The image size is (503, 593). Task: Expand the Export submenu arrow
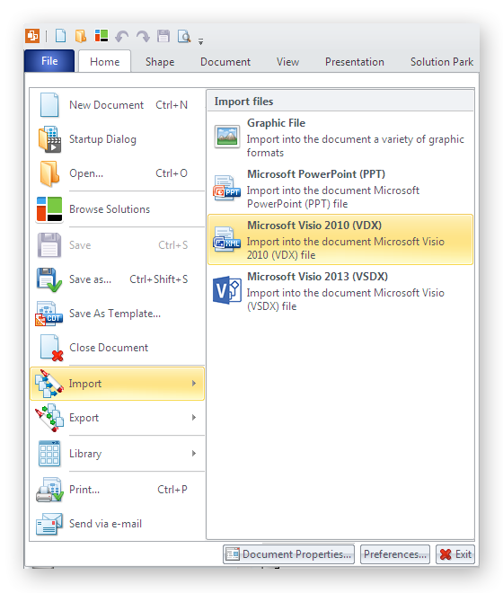(x=194, y=418)
